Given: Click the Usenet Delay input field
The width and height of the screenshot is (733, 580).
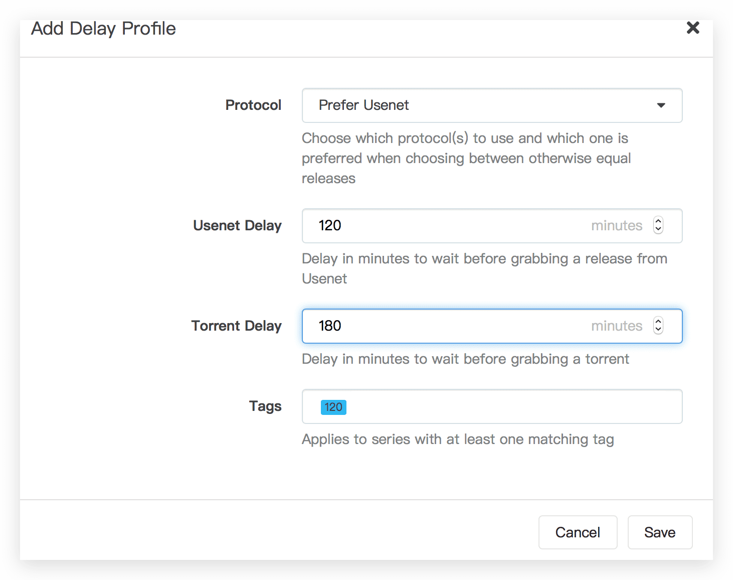Looking at the screenshot, I should [492, 226].
